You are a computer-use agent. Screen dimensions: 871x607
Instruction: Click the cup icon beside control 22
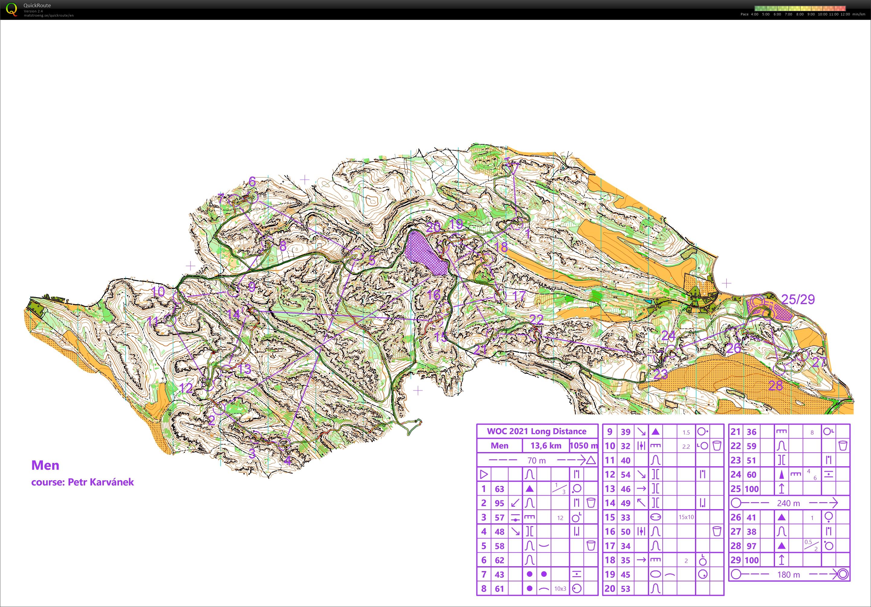coord(843,446)
